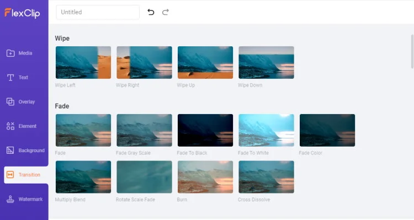This screenshot has width=414, height=220.
Task: Open the Media tab label
Action: 25,53
